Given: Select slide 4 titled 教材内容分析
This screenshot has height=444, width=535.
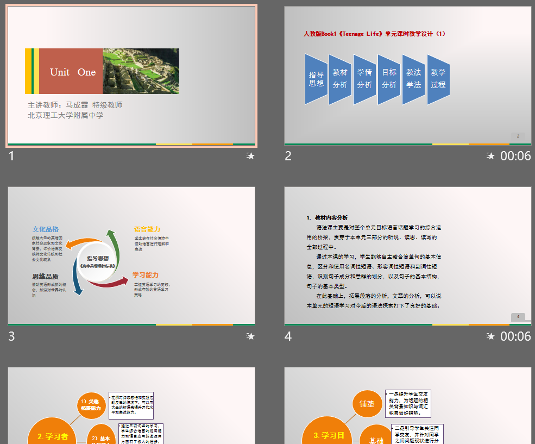Looking at the screenshot, I should point(407,256).
